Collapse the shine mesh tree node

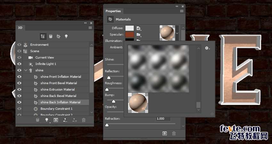point(26,70)
